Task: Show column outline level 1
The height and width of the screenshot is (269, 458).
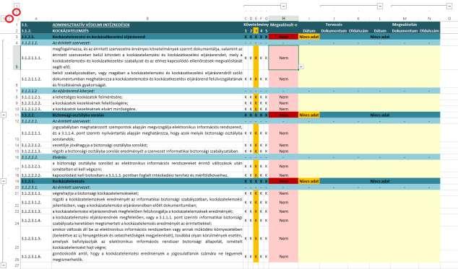Action: point(17,6)
